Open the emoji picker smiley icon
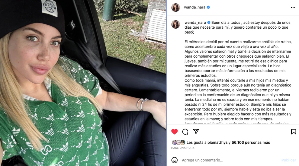The image size is (299, 166). click(x=174, y=160)
